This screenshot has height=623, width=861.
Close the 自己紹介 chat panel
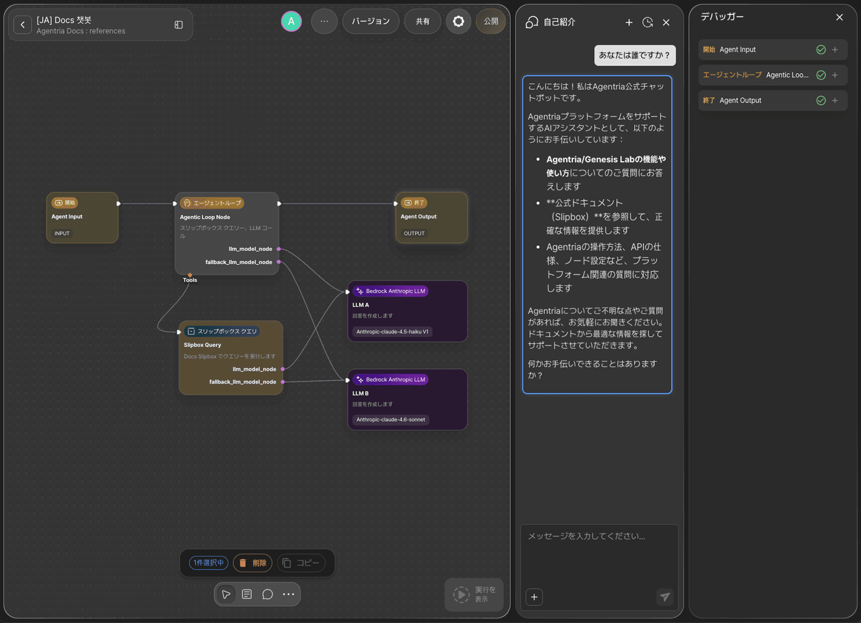(666, 22)
